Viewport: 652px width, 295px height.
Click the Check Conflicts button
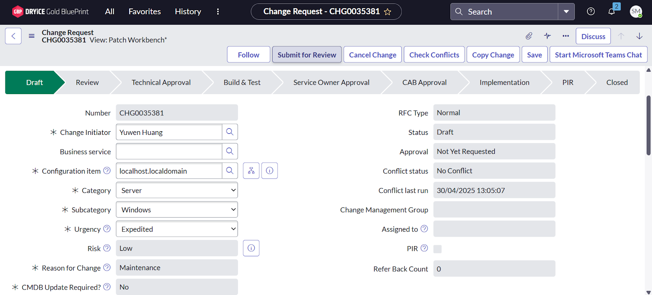[434, 55]
